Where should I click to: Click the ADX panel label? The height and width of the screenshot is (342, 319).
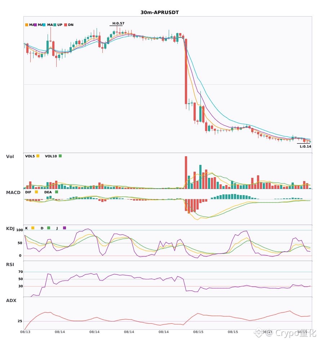click(x=11, y=301)
